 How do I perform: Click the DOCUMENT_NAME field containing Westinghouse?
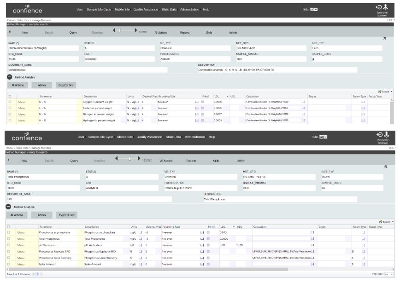88,70
